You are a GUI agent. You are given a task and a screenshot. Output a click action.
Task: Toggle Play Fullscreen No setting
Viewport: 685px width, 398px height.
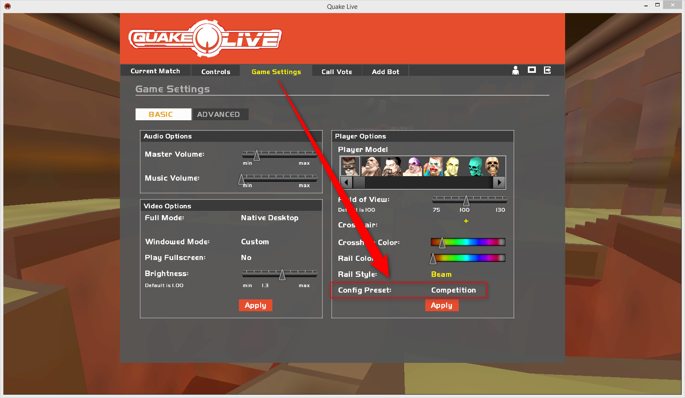click(x=246, y=257)
